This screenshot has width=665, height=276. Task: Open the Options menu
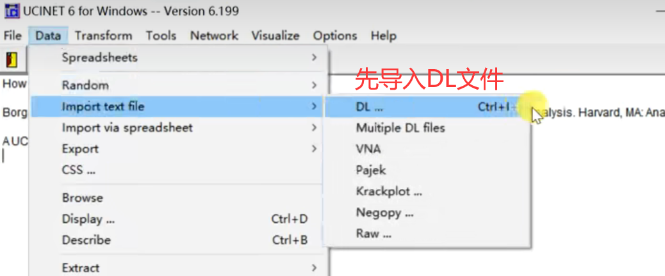335,36
